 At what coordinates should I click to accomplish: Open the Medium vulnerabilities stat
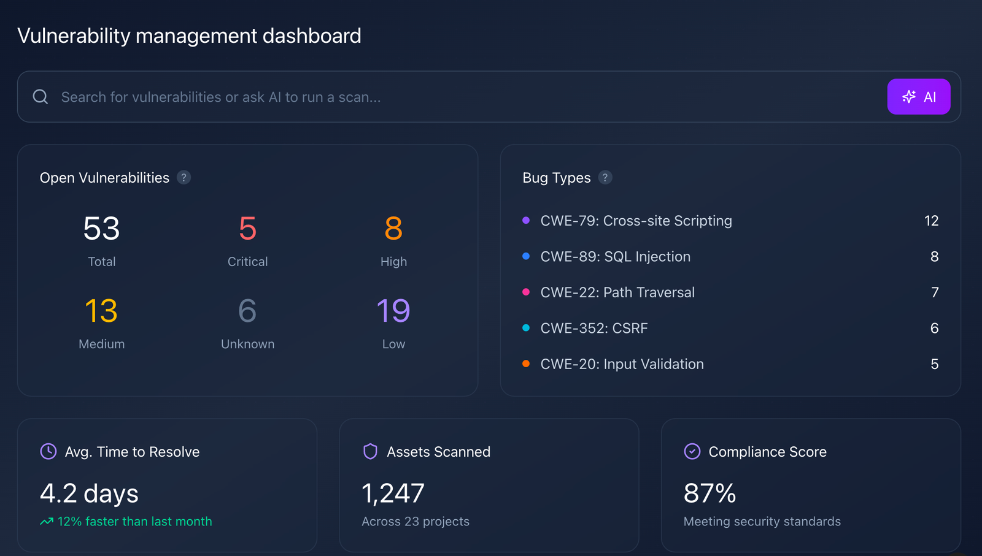tap(101, 311)
